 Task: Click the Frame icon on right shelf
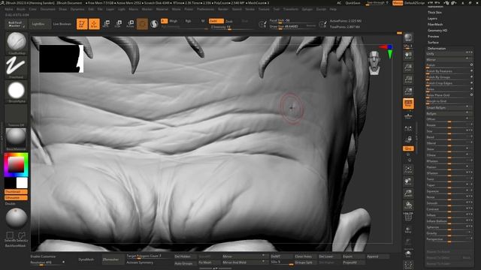(408, 169)
